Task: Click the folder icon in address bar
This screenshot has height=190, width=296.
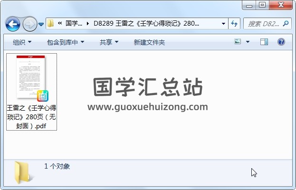Action: (50, 23)
